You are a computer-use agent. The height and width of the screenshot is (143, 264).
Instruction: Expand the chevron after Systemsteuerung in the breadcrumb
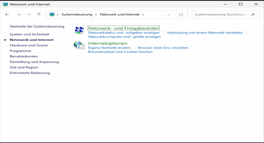(96, 14)
